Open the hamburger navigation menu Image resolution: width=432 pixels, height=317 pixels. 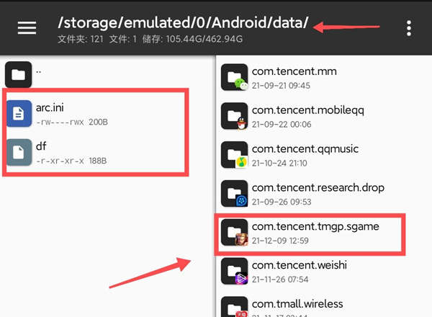coord(27,28)
